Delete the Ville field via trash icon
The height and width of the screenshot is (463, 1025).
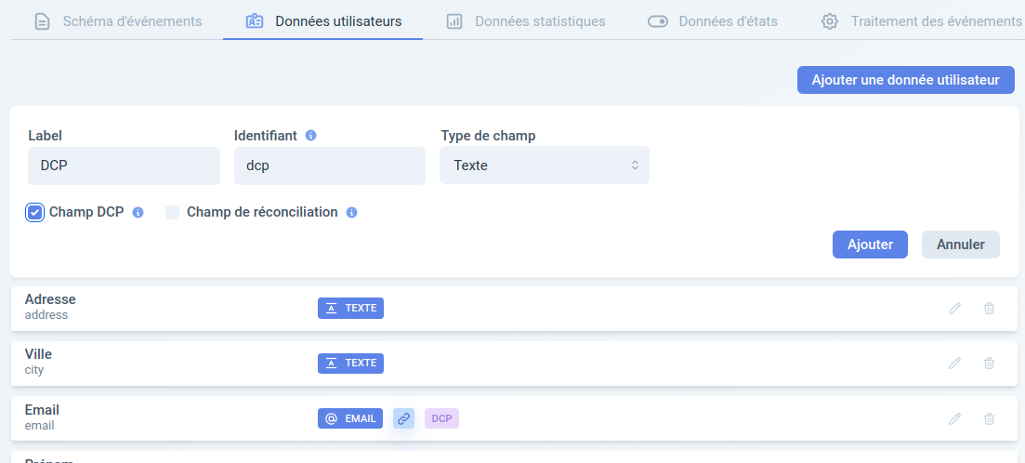click(989, 363)
